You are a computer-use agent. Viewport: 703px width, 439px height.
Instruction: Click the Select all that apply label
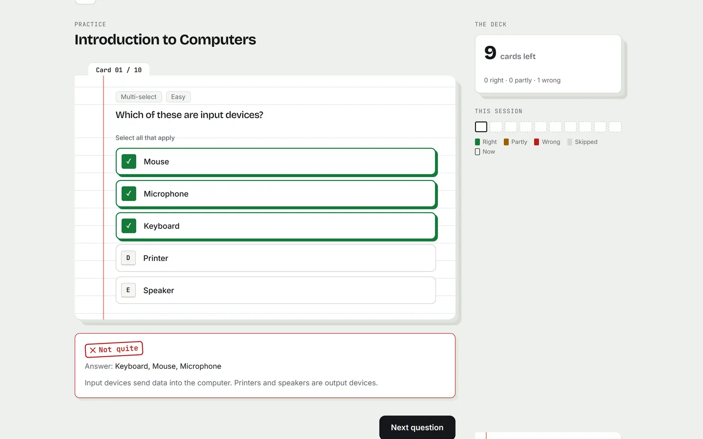pyautogui.click(x=145, y=138)
